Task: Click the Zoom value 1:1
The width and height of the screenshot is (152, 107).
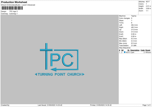Action: click(x=147, y=11)
